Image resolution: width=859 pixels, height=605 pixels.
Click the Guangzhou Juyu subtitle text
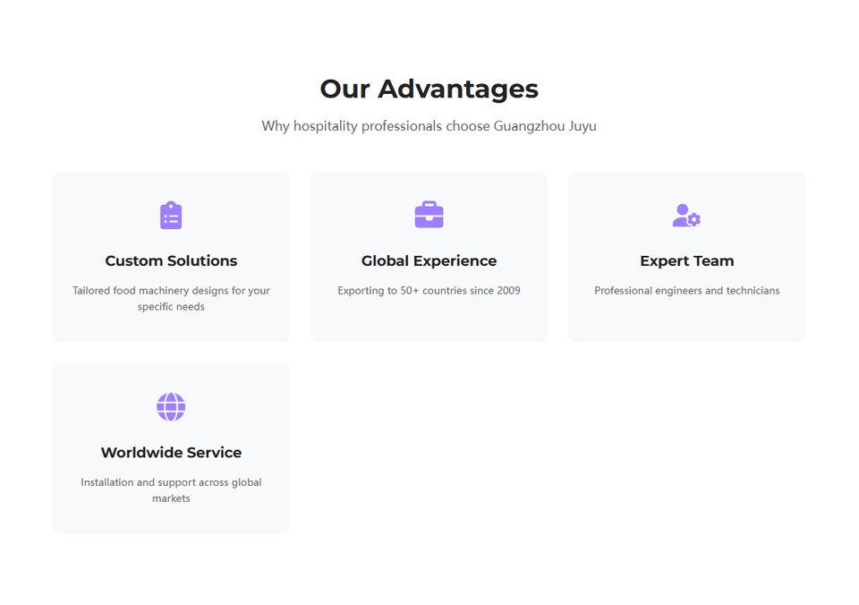click(544, 126)
